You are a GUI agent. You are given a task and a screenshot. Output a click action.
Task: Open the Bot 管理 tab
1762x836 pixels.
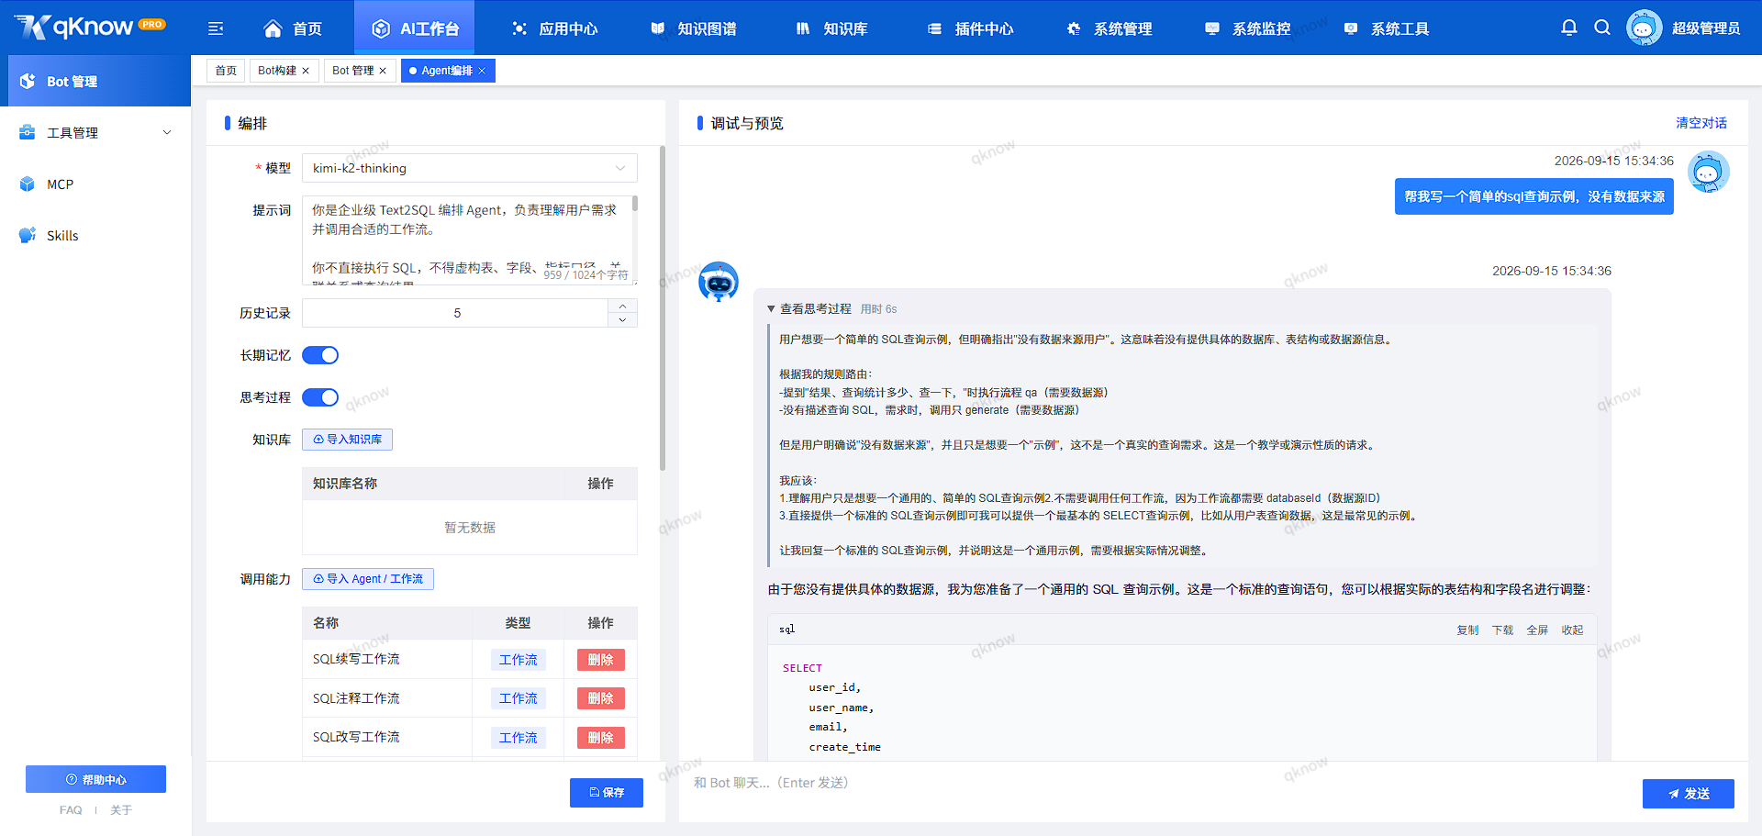[352, 71]
